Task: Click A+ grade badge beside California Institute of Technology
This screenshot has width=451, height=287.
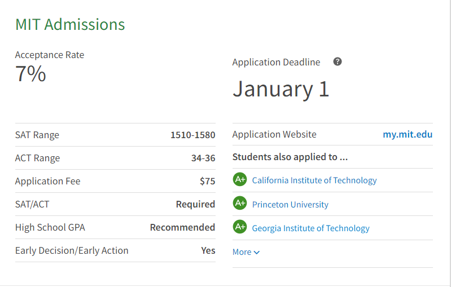Action: [x=240, y=180]
